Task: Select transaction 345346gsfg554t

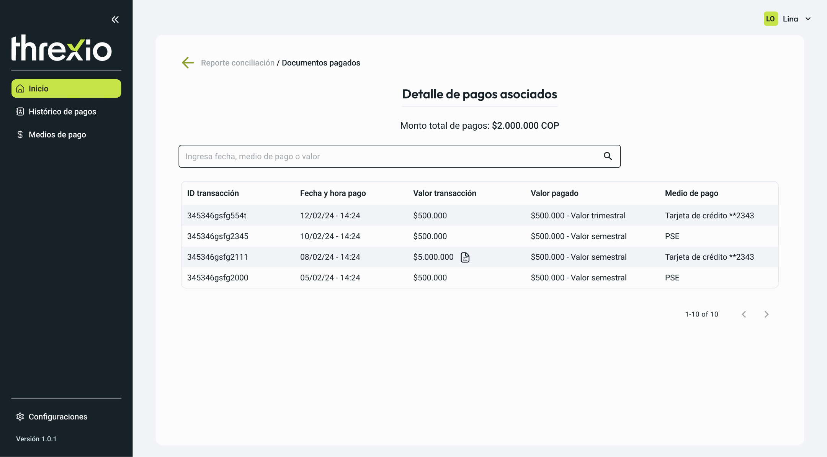Action: click(x=217, y=215)
